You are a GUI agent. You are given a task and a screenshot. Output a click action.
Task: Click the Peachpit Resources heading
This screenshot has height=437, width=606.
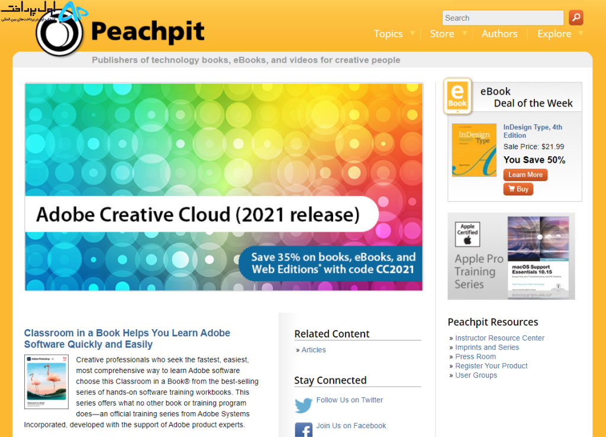pos(493,322)
